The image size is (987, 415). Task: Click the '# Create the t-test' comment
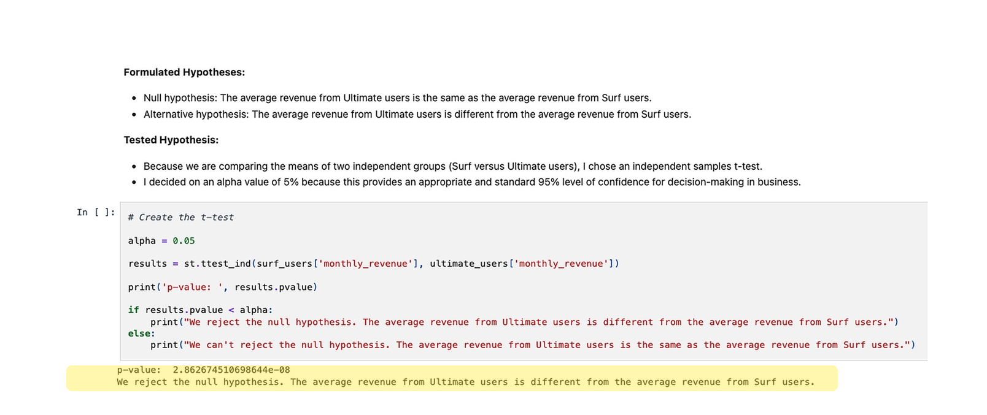pyautogui.click(x=181, y=218)
